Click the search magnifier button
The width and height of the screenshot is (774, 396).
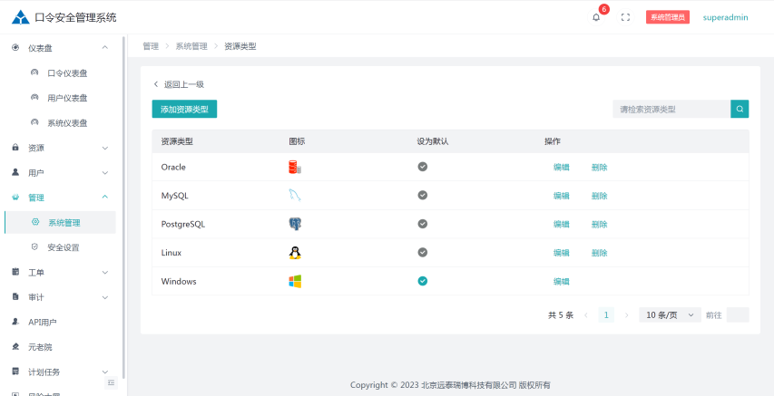(740, 109)
